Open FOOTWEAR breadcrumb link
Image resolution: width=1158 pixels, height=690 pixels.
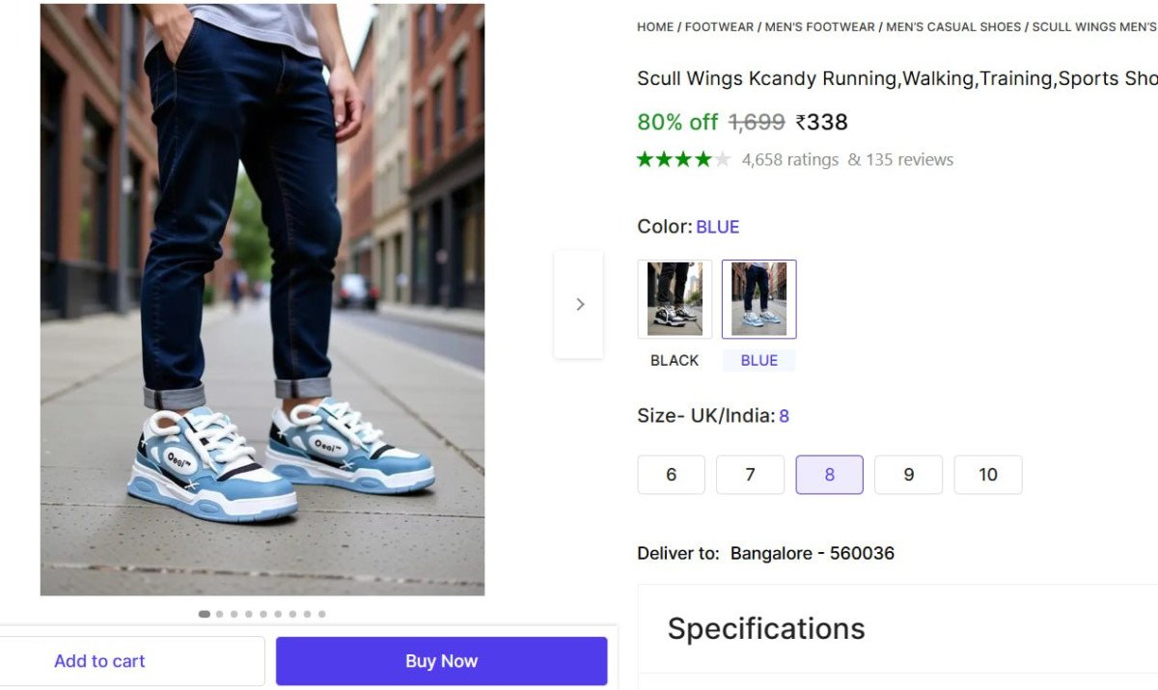click(719, 27)
